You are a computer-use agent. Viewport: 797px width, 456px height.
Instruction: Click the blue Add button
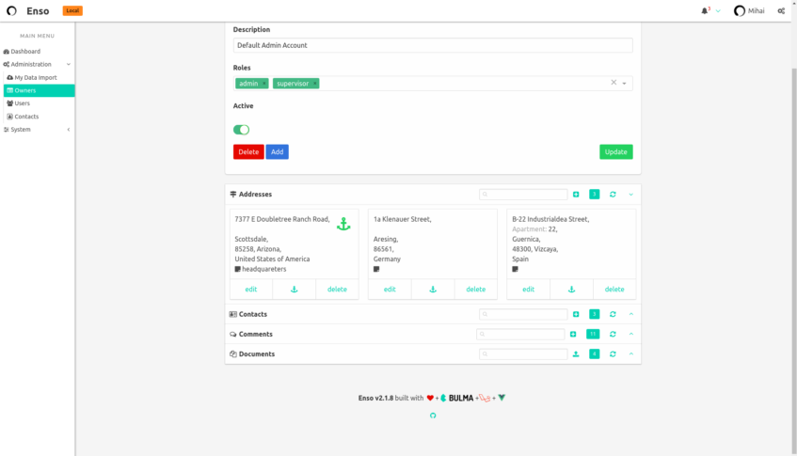[x=277, y=151]
